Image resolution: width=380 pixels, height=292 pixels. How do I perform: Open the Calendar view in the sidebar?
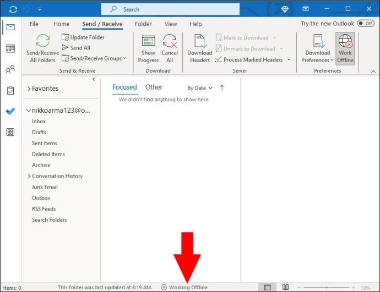point(10,48)
